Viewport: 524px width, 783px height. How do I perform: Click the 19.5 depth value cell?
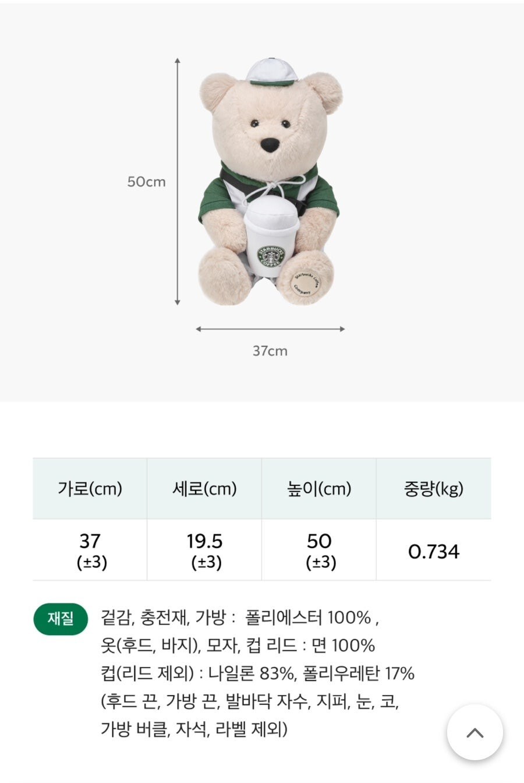[x=204, y=550]
